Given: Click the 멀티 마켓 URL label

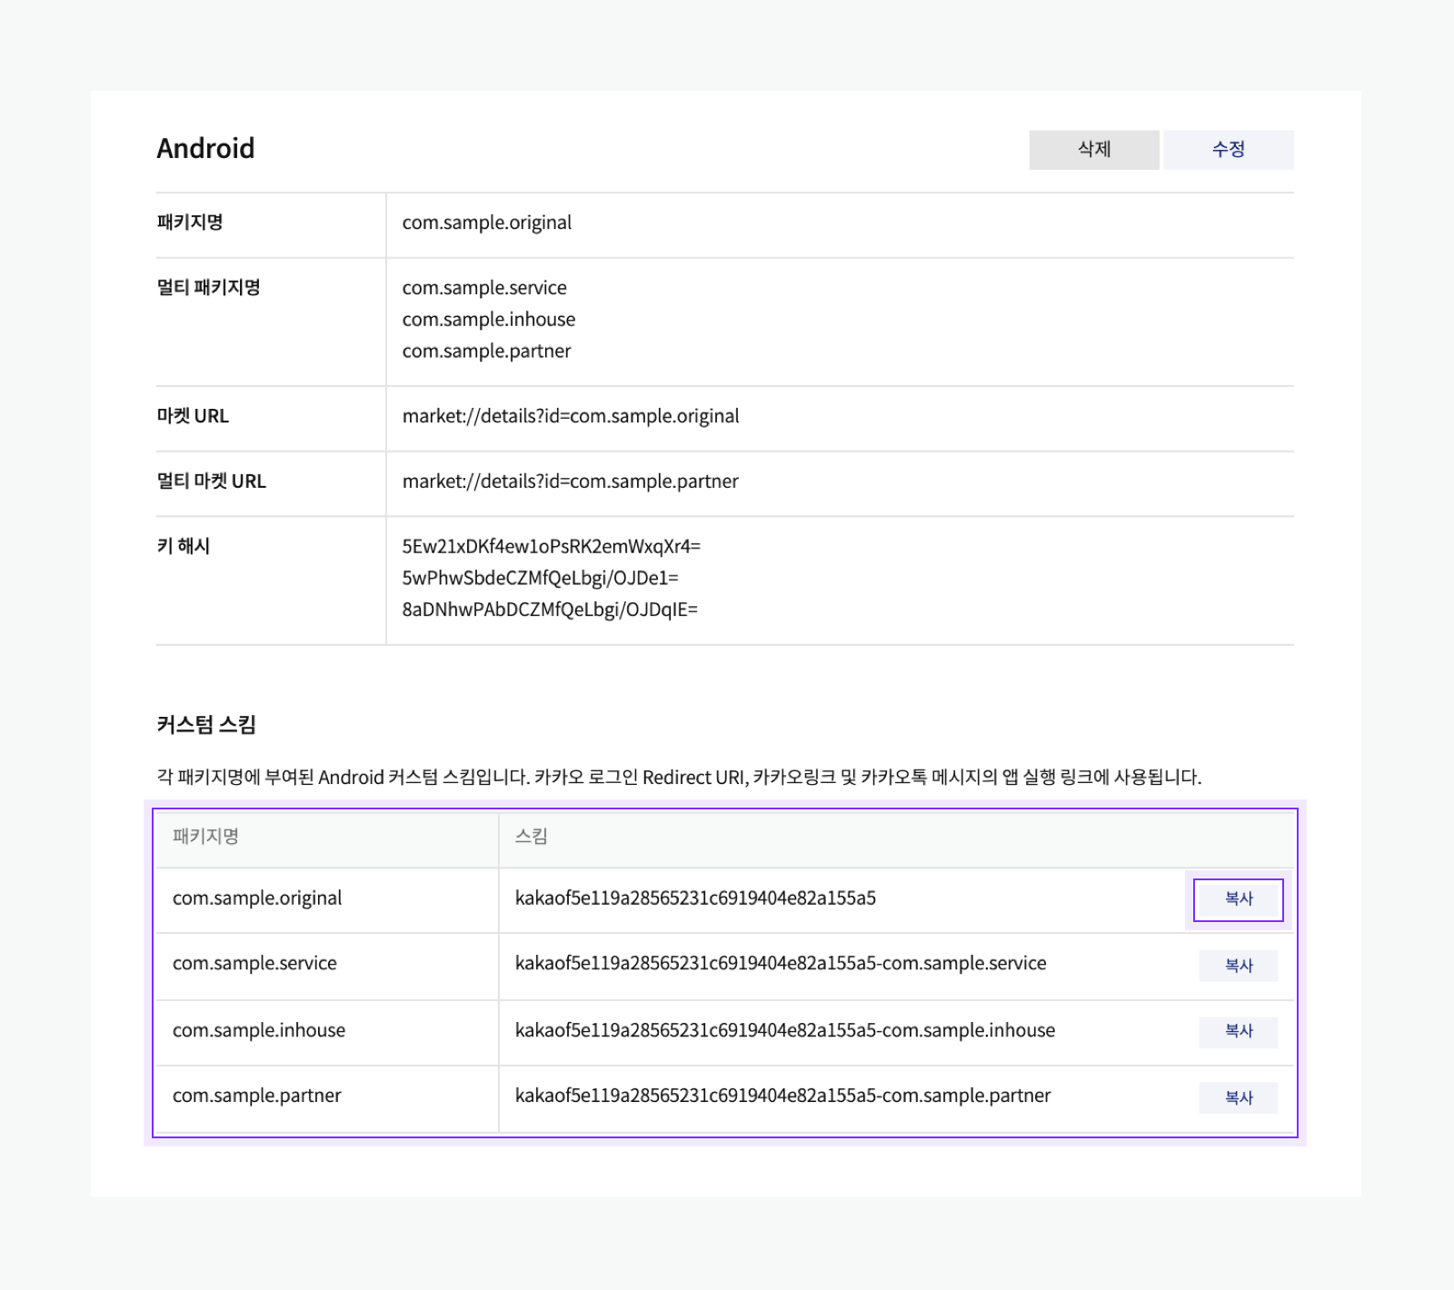Looking at the screenshot, I should tap(212, 481).
